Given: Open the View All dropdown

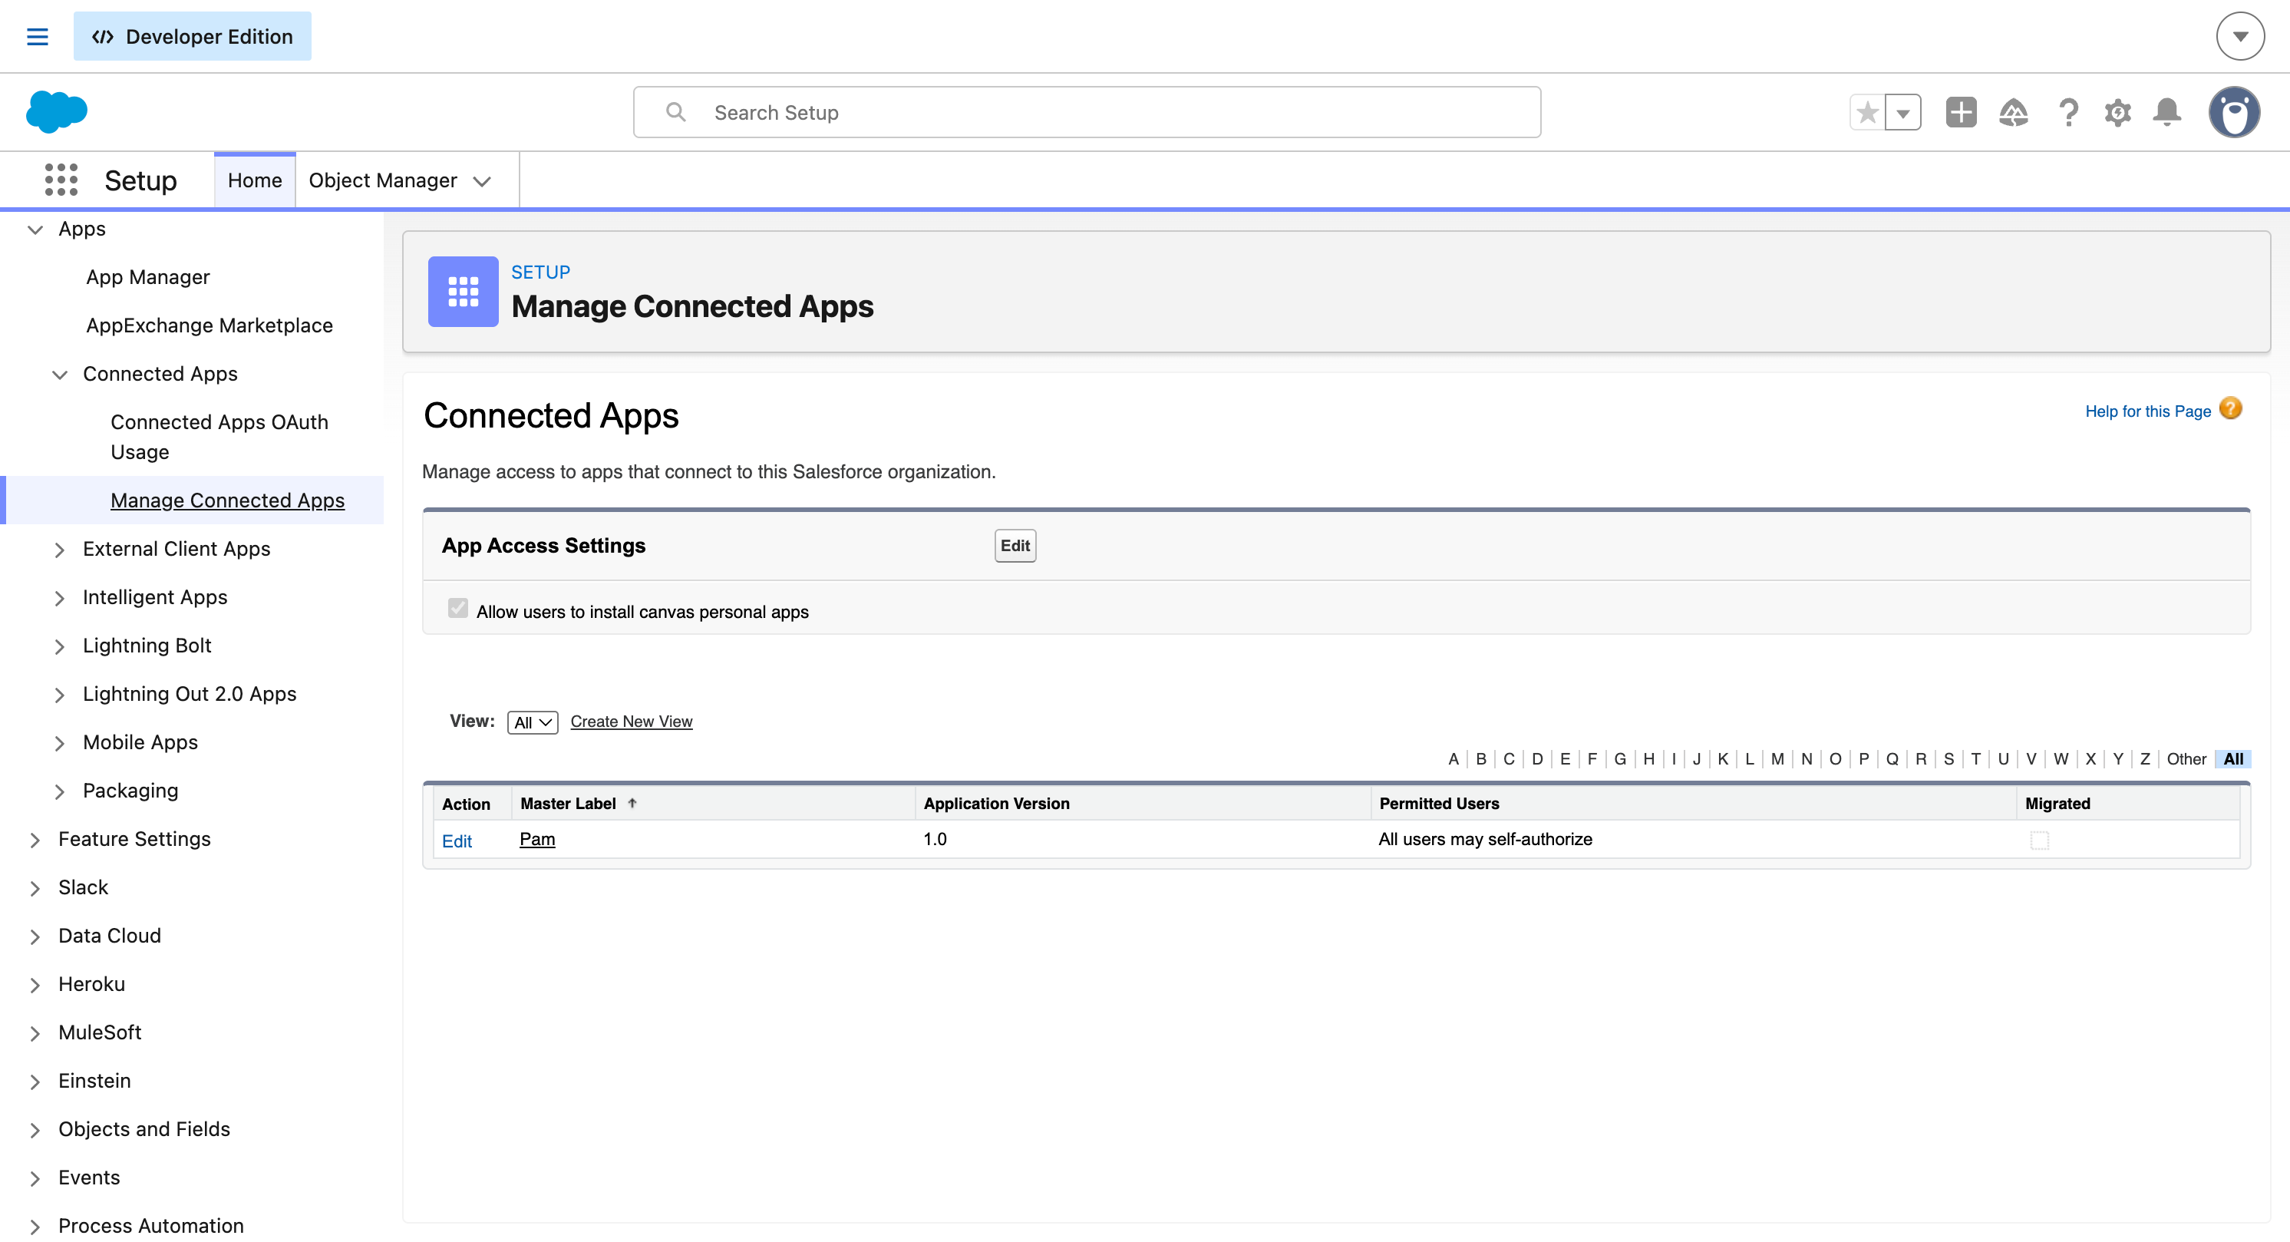Looking at the screenshot, I should coord(533,722).
